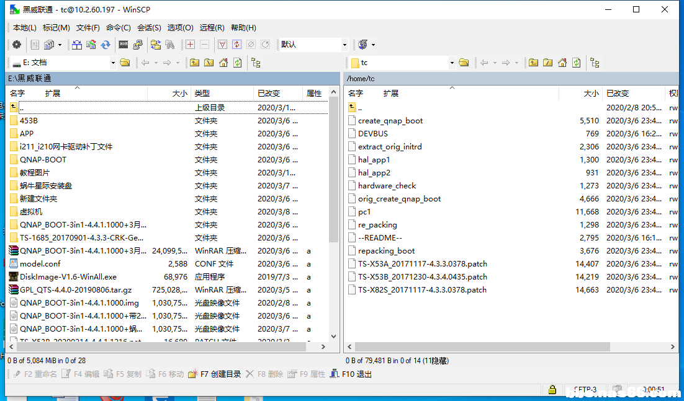Toggle the file filter icon in the toolbar
The image size is (684, 401).
tap(222, 44)
